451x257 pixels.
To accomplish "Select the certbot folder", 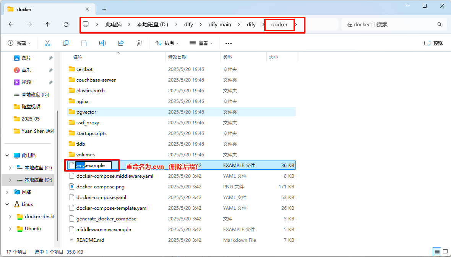I will tap(182, 69).
